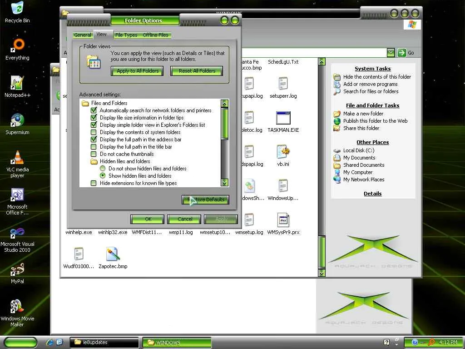Select the TASKMAN.EXE file icon
This screenshot has height=349, width=465.
[x=283, y=118]
